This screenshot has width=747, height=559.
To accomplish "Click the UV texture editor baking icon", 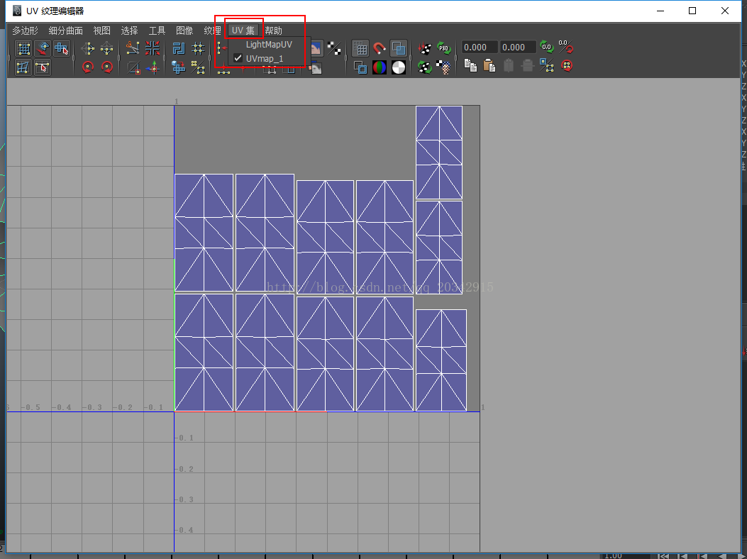I will [x=424, y=48].
